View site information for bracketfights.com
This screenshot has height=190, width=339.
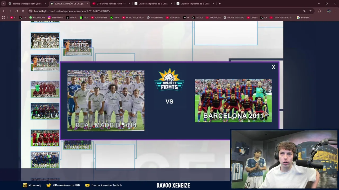tap(31, 11)
